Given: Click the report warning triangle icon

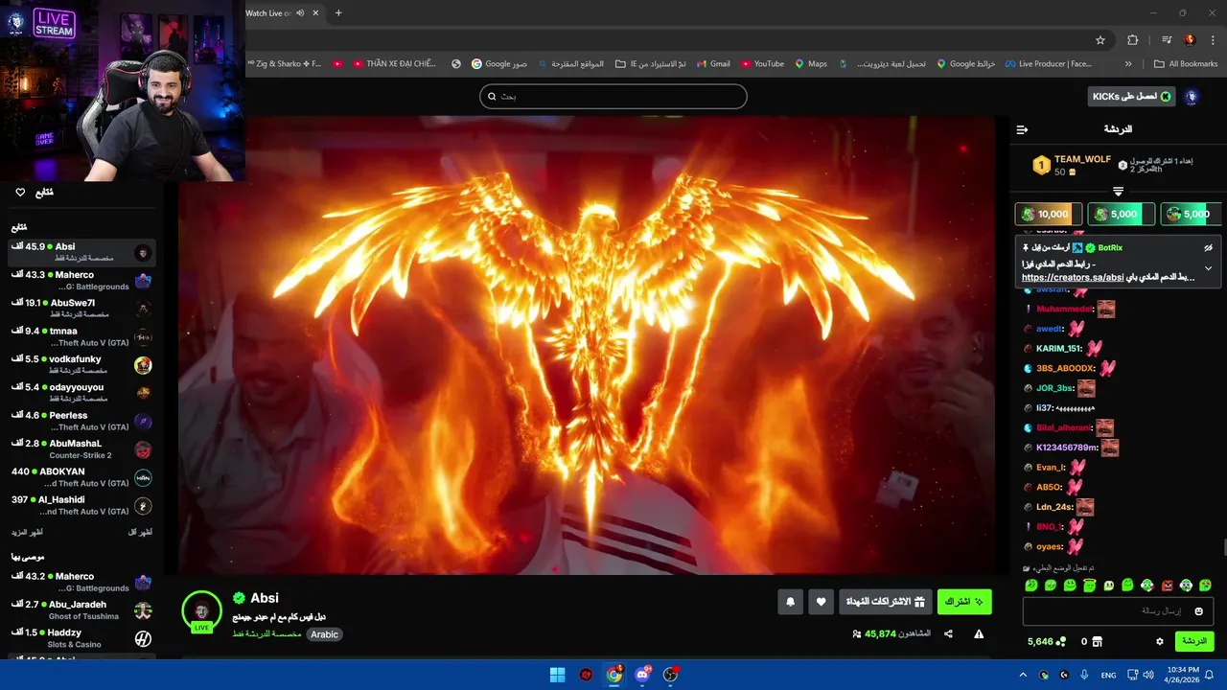Looking at the screenshot, I should pos(979,633).
